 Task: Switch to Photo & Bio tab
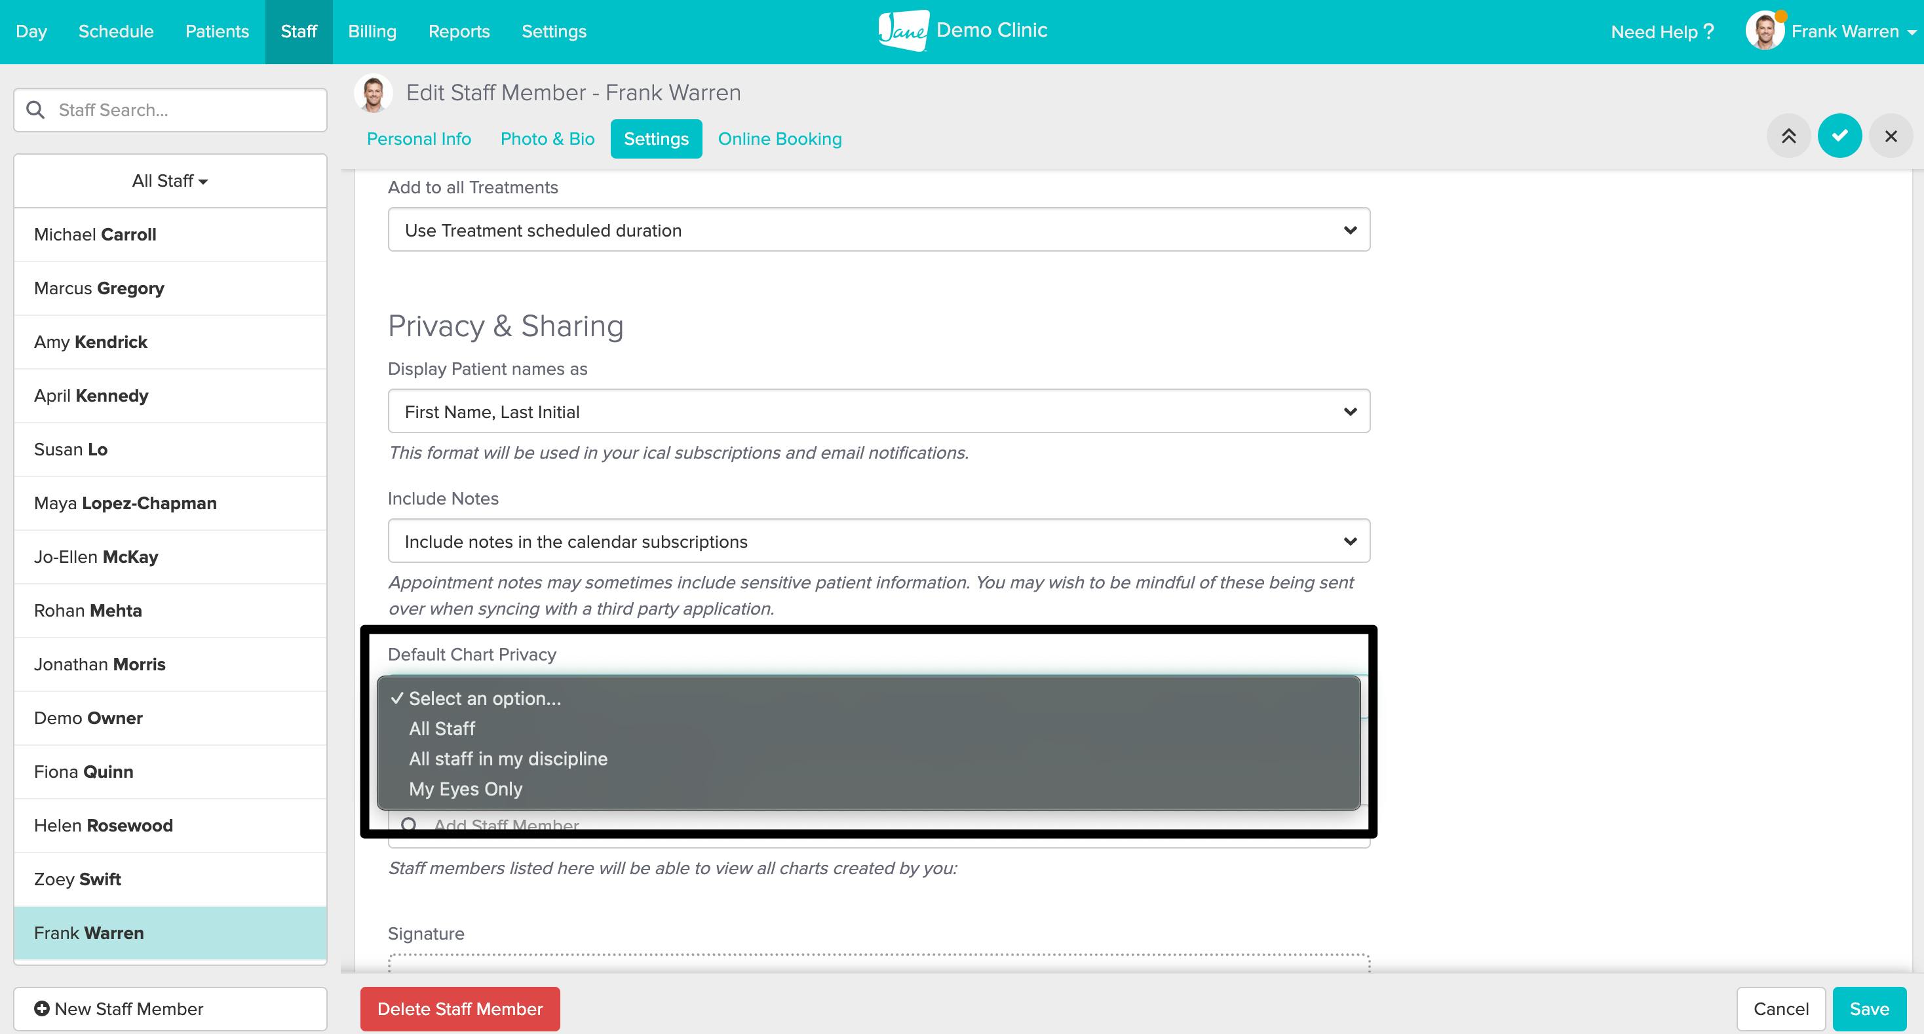[x=547, y=139]
